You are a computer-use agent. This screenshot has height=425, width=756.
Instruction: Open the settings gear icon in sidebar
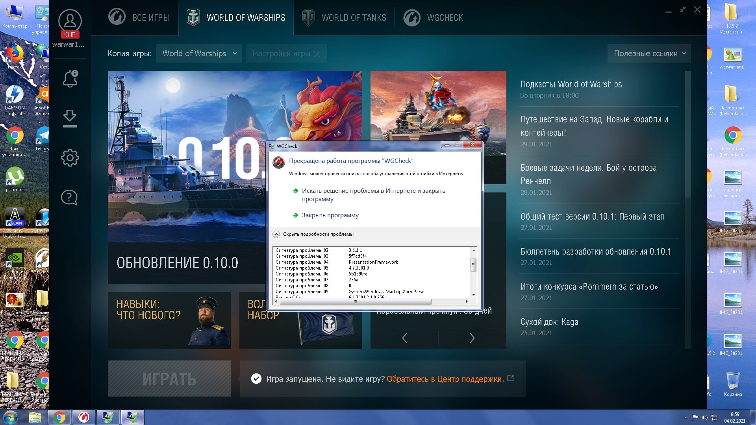click(x=70, y=158)
